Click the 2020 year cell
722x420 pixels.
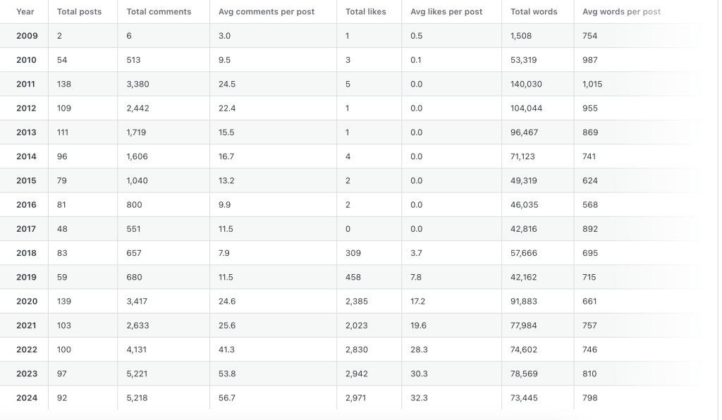[27, 302]
